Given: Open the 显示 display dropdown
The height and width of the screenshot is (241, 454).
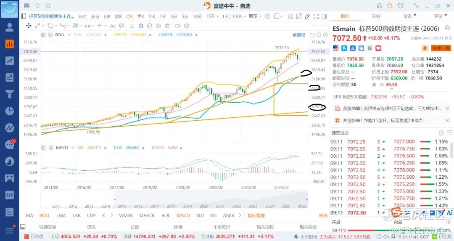Looking at the screenshot, I should coord(254,16).
